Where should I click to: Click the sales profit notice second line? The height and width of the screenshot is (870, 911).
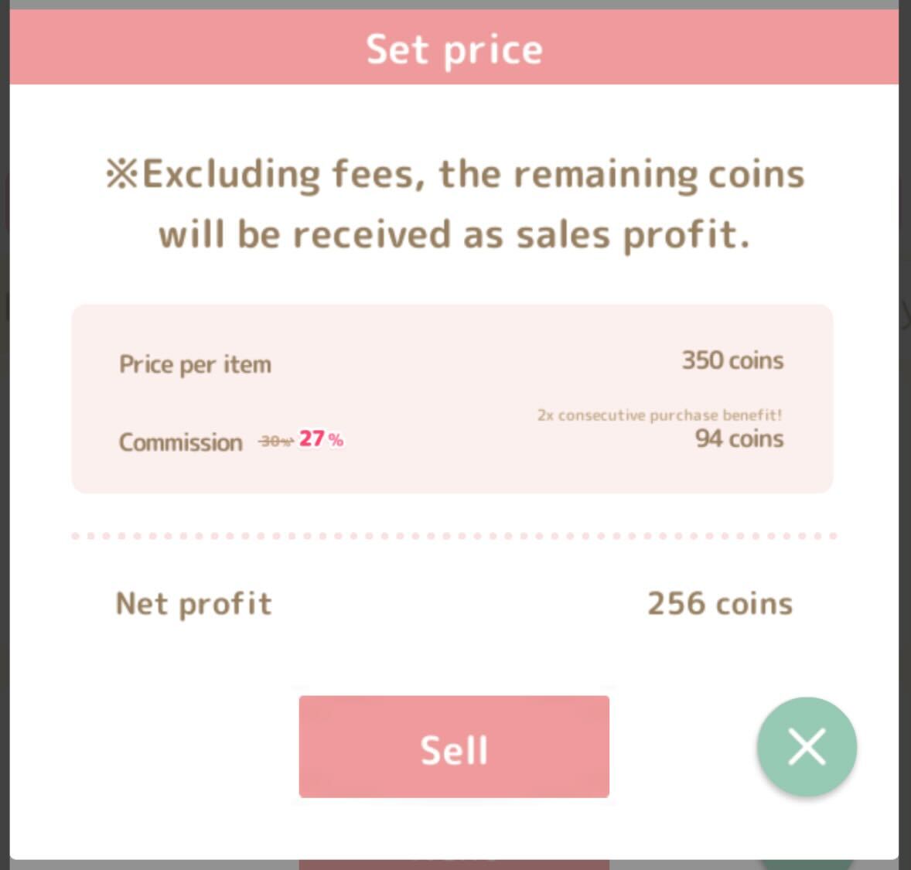(454, 235)
